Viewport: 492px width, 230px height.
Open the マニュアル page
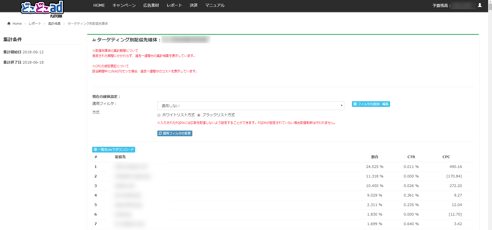click(x=215, y=5)
